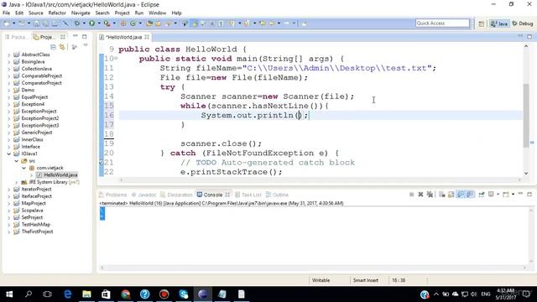Image resolution: width=537 pixels, height=302 pixels.
Task: Click the line 10 method fold toggle
Action: tap(116, 58)
